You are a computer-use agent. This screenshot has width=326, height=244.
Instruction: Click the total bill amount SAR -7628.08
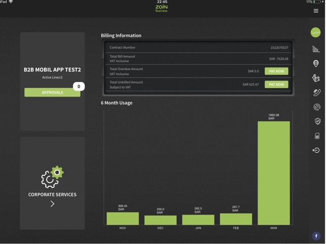pyautogui.click(x=279, y=59)
